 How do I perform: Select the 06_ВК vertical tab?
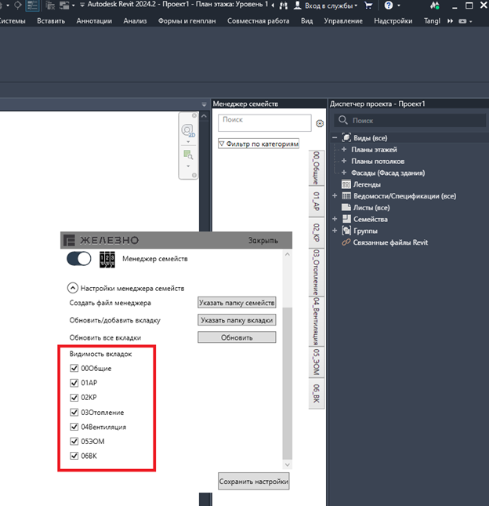(317, 393)
